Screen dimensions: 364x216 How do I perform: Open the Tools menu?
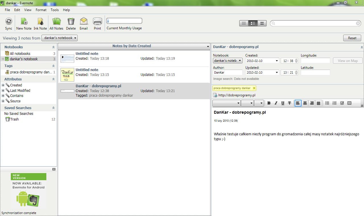(55, 10)
